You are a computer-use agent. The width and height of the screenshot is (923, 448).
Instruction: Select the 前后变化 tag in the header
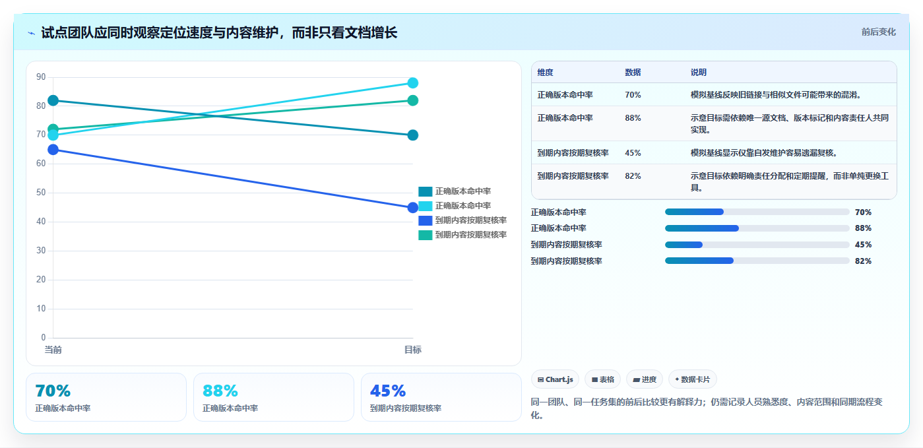click(879, 32)
